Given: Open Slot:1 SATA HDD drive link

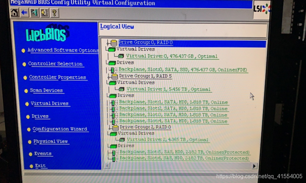Looking at the screenshot, I should 174,102.
